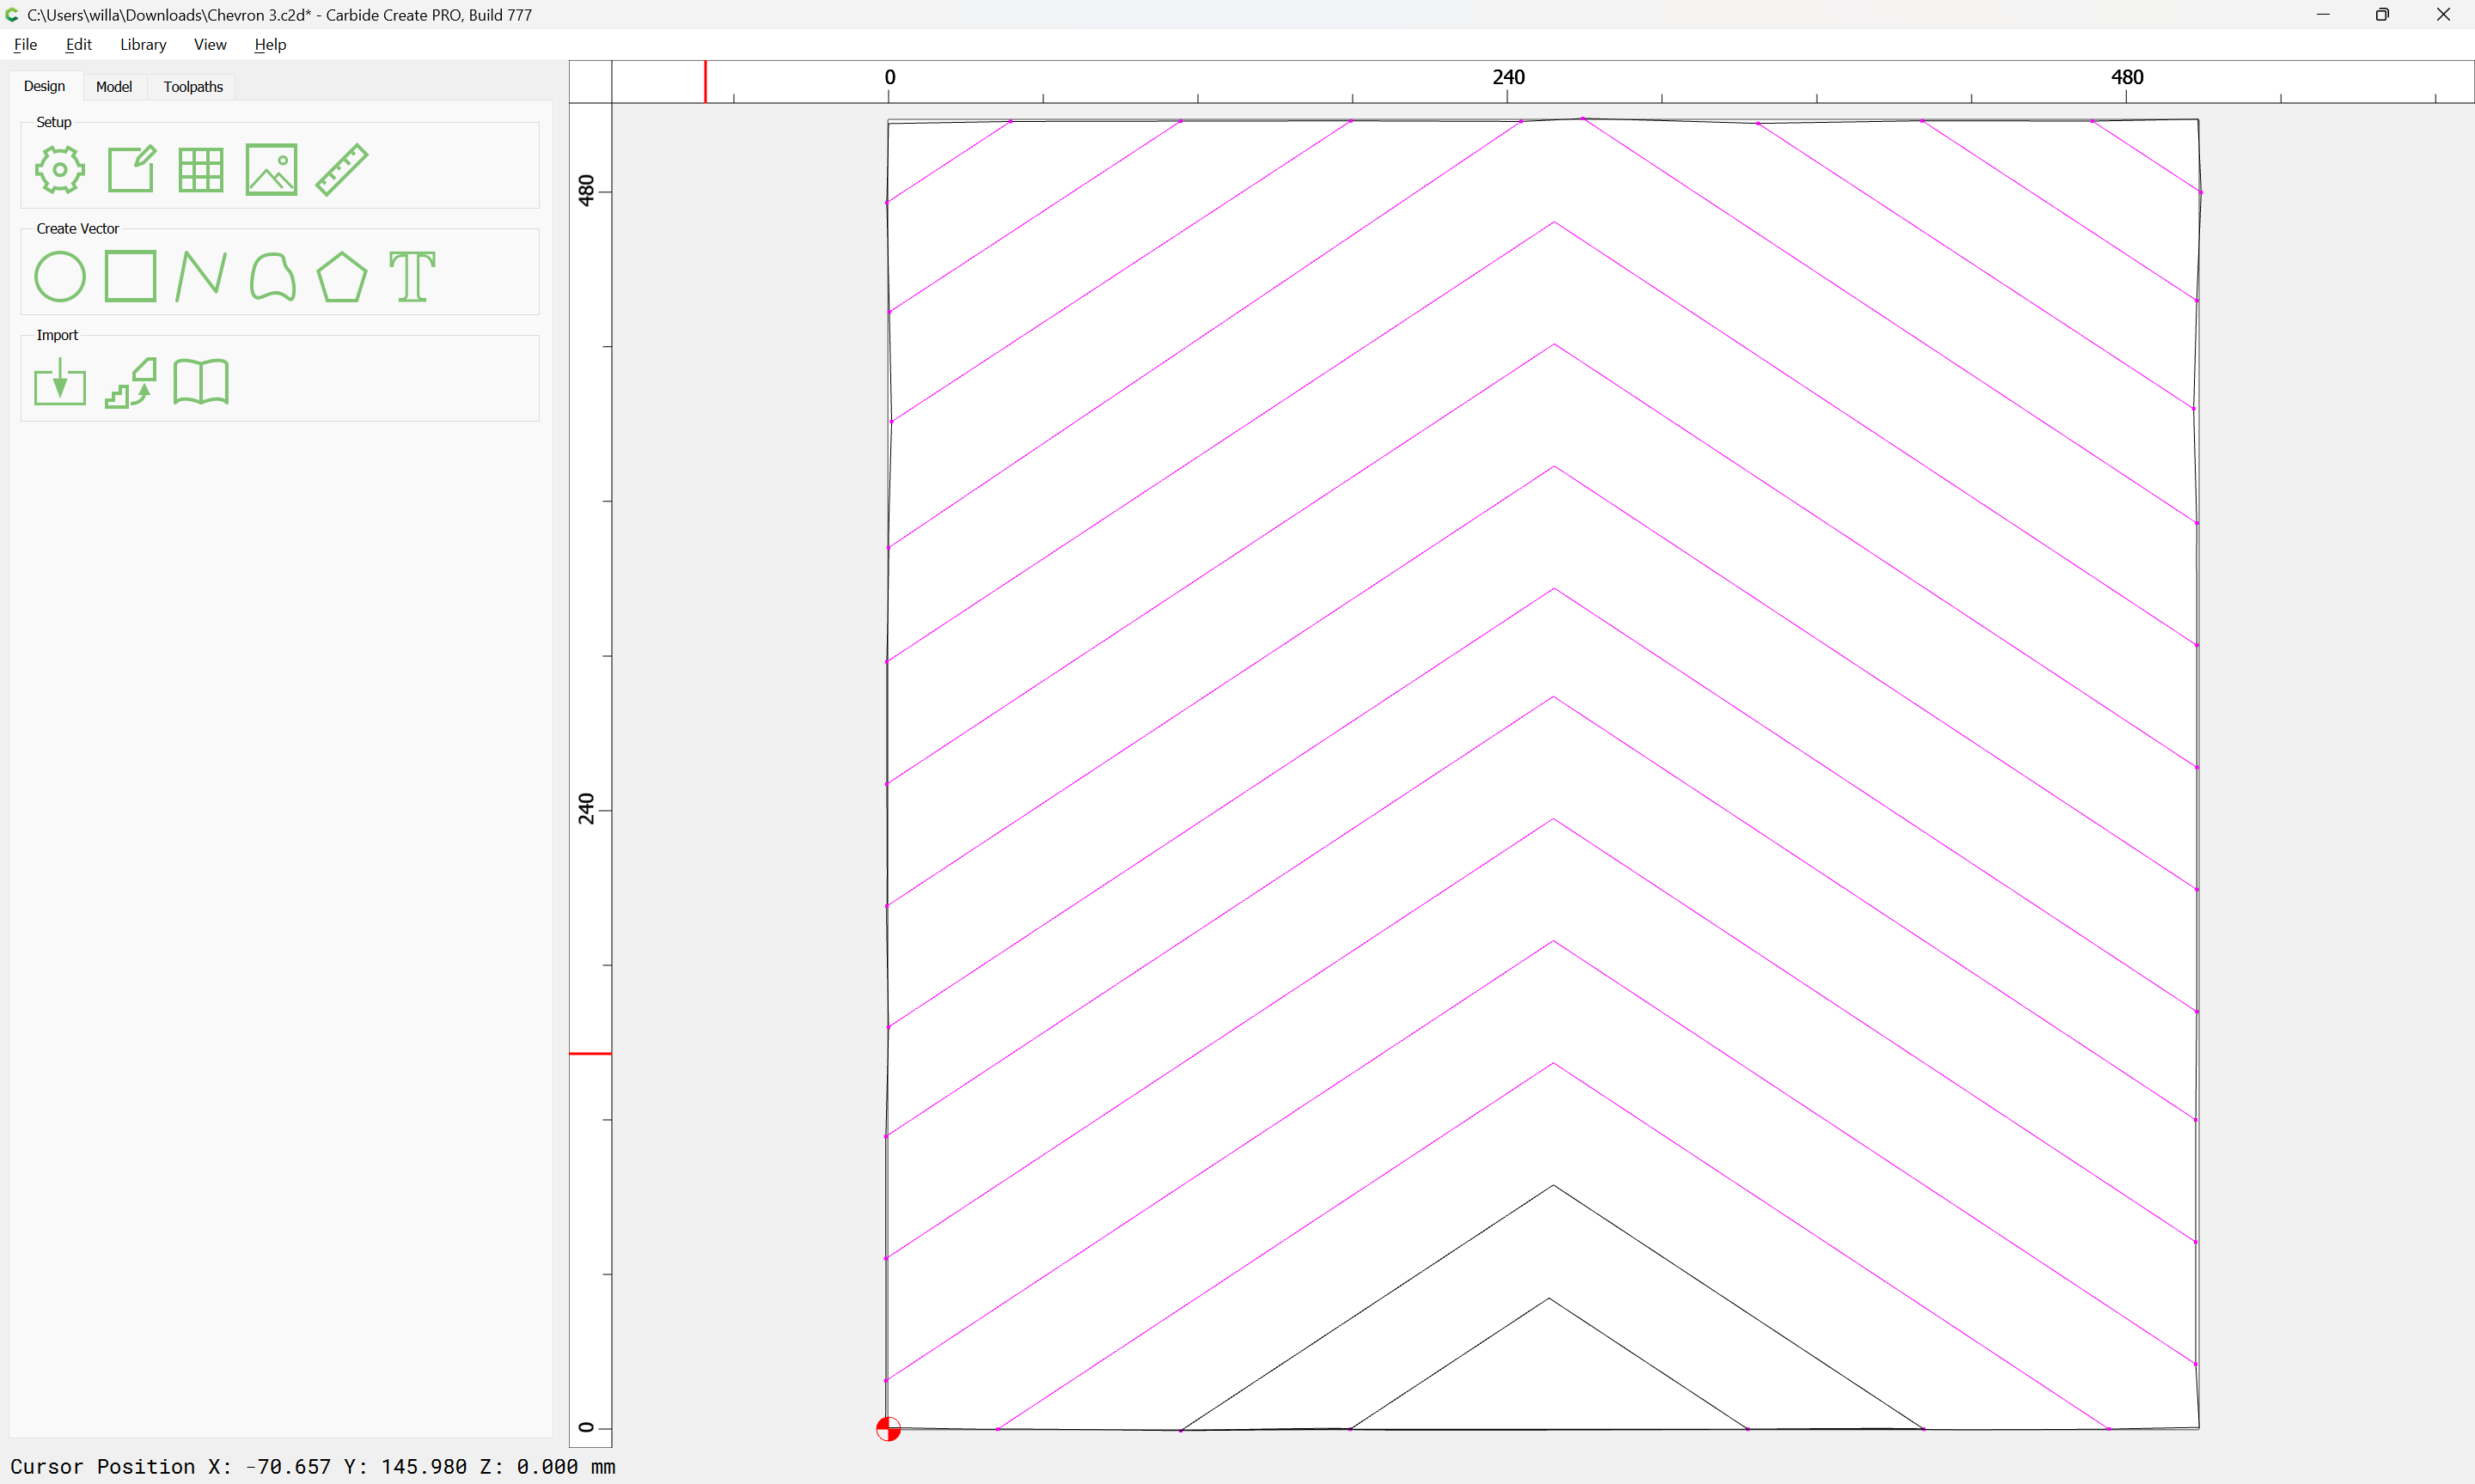Close the Carbide Create window

pos(2443,15)
